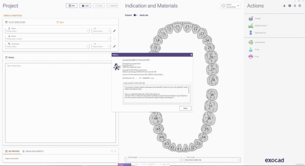The height and width of the screenshot is (166, 305).
Task: Open the user account icon
Action: point(284,6)
